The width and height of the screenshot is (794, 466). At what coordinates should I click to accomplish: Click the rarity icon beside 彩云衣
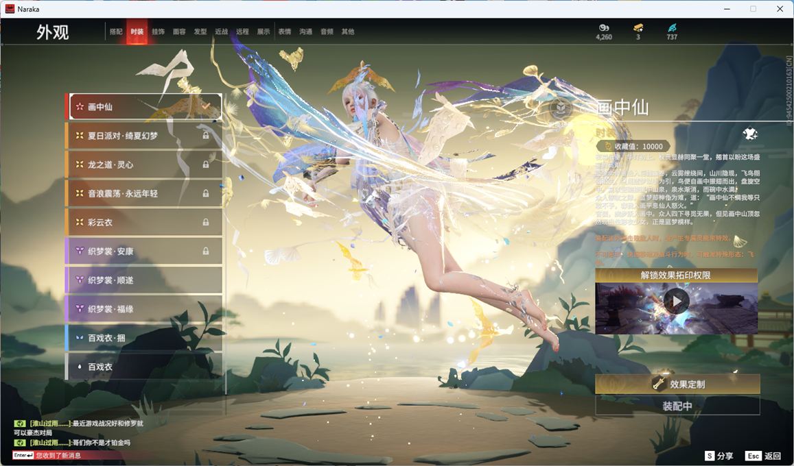(x=80, y=222)
